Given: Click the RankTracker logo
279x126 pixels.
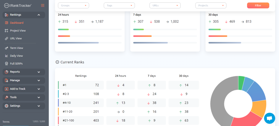Looking at the screenshot, I should 18,5.
